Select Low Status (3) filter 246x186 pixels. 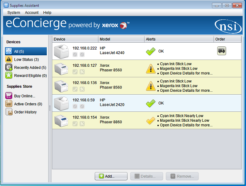click(x=26, y=59)
